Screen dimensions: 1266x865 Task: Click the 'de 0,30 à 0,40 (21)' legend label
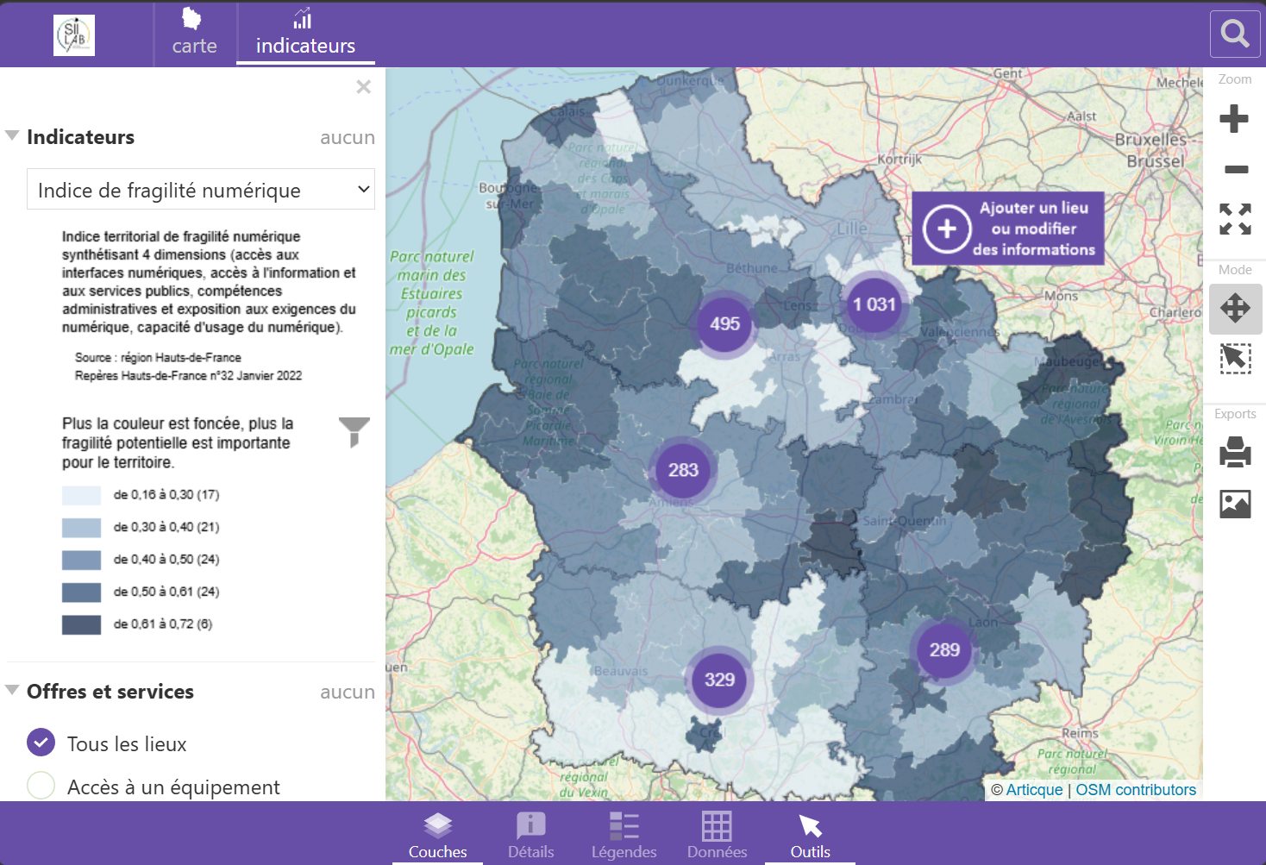pyautogui.click(x=166, y=527)
